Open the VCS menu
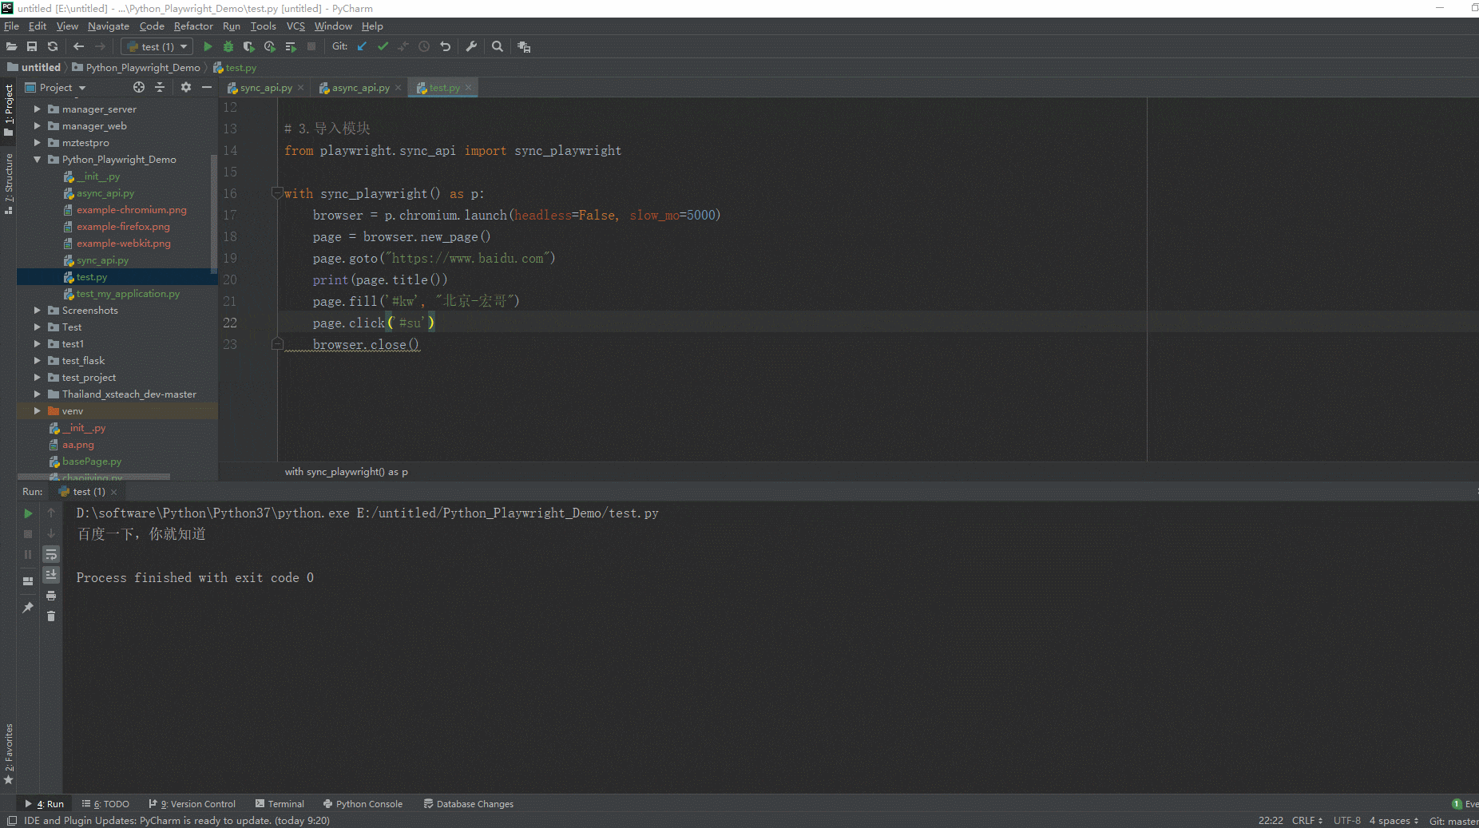1479x828 pixels. click(295, 26)
